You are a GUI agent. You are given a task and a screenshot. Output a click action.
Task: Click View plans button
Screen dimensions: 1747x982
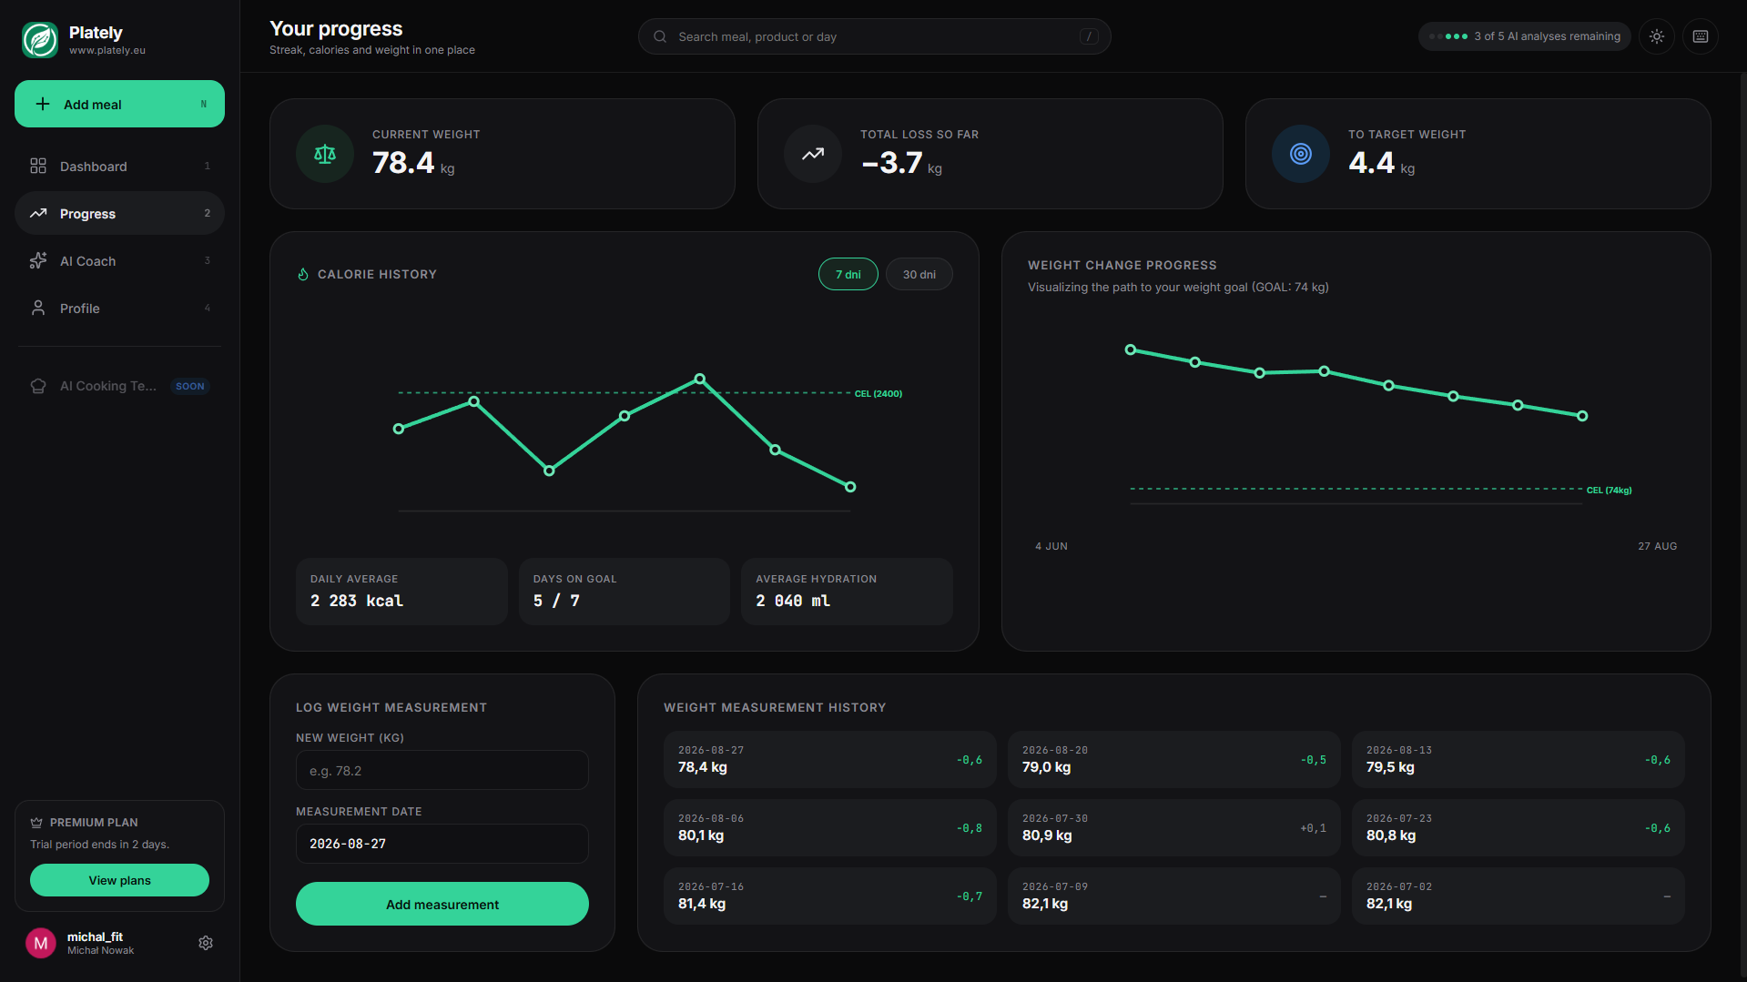point(119,880)
